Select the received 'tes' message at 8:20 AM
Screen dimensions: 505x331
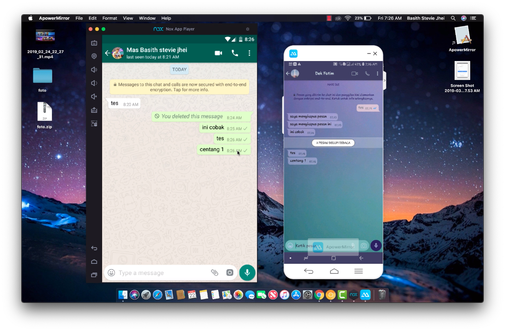point(123,104)
